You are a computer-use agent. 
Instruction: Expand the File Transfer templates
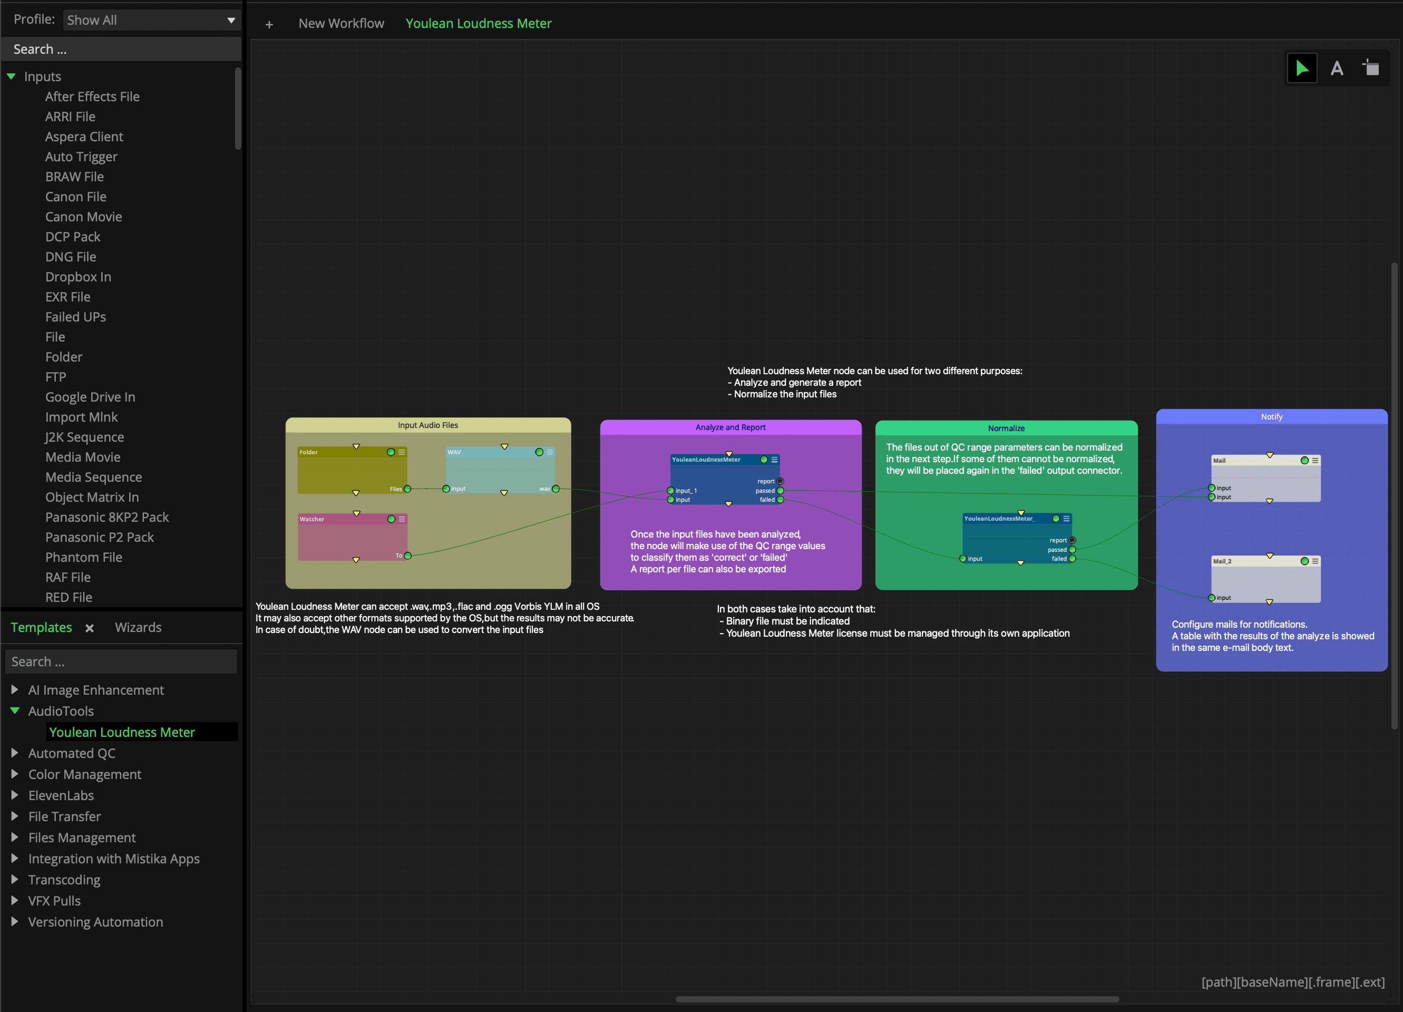tap(15, 815)
